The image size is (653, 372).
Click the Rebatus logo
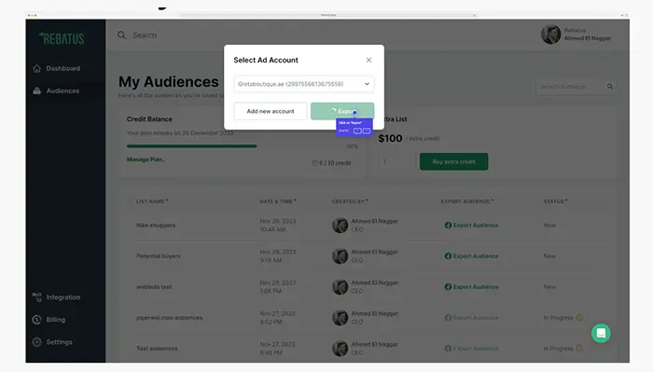[63, 38]
